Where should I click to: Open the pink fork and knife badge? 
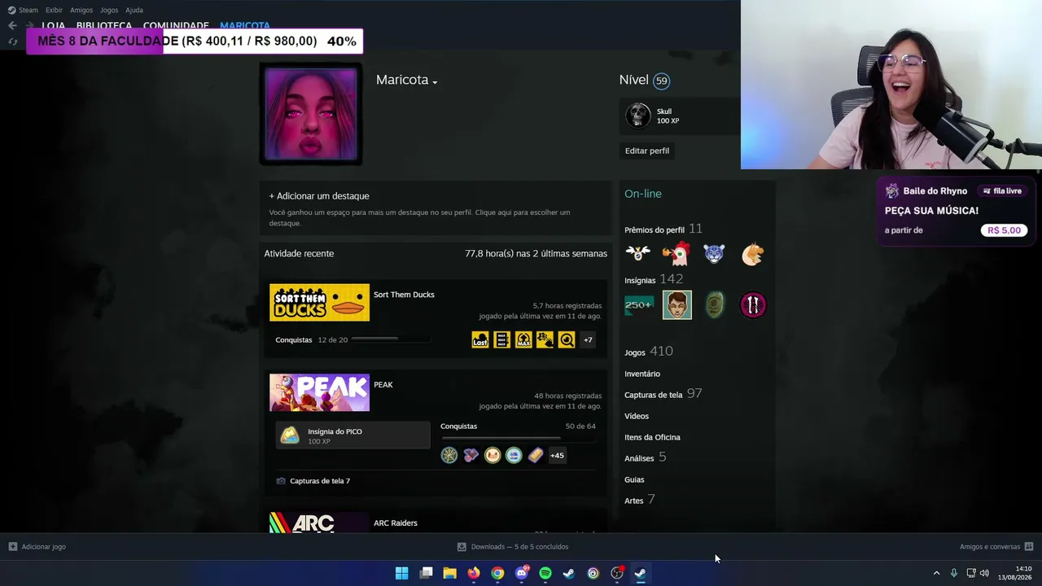pyautogui.click(x=753, y=305)
